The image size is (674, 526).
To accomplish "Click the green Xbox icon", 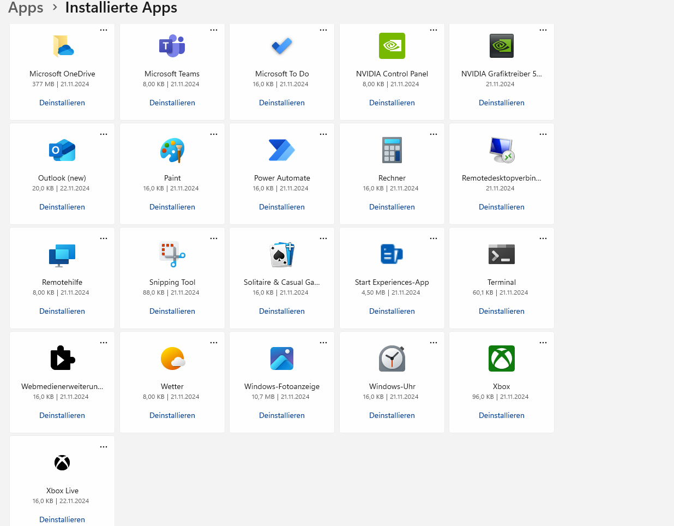I will click(502, 358).
